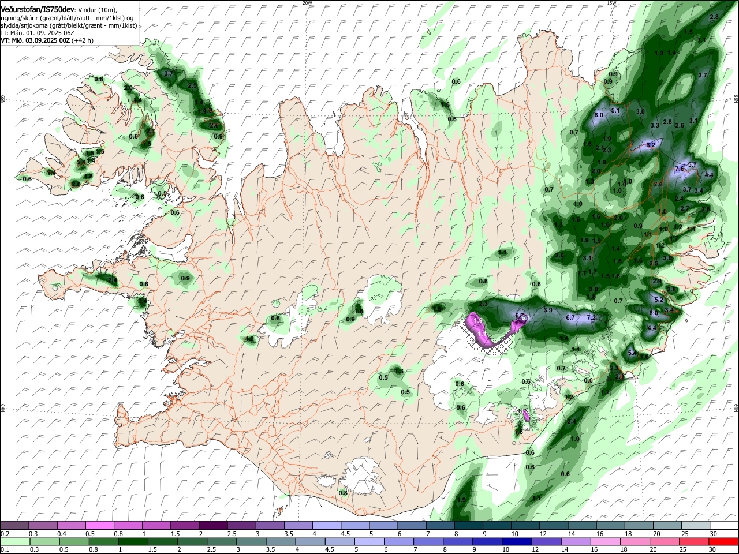The height and width of the screenshot is (554, 739).
Task: Click the red-pink swatch labeled 25 in the lower row
Action: [694, 542]
